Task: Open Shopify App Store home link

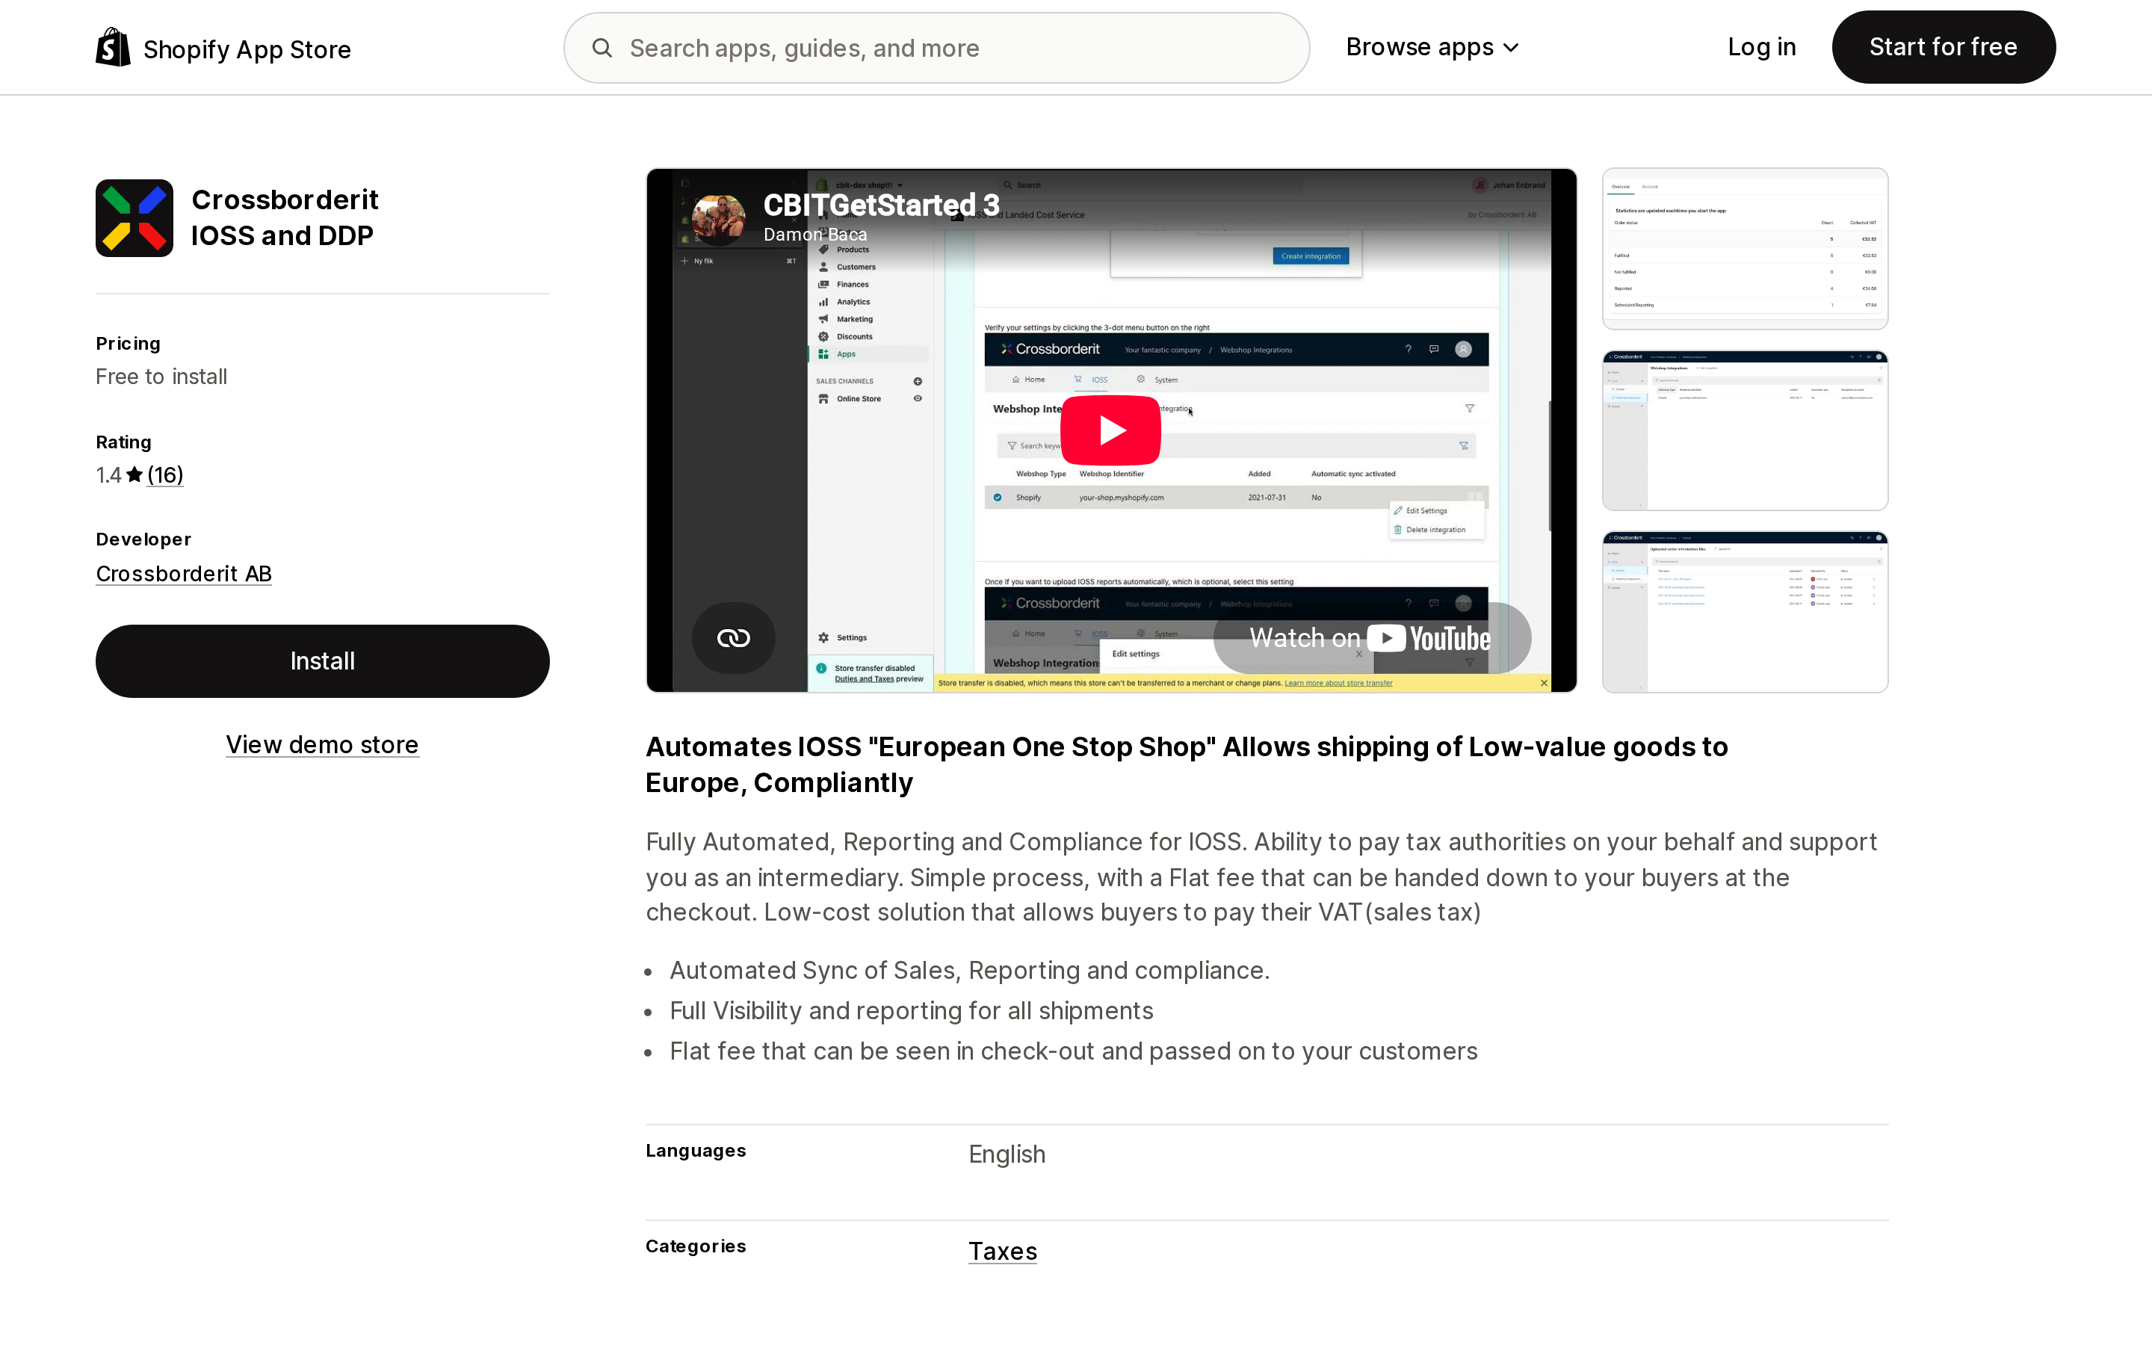Action: click(223, 48)
